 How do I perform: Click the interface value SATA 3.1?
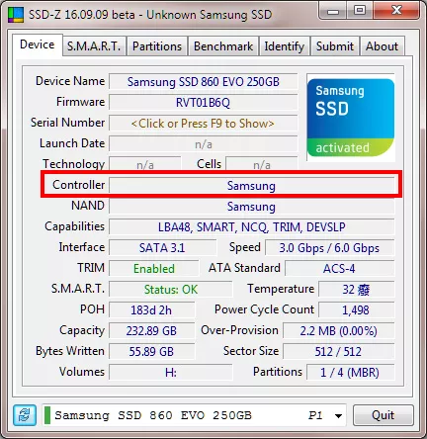(162, 248)
